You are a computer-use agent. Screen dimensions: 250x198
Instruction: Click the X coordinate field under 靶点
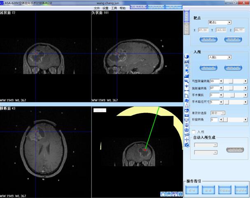[x=203, y=30]
